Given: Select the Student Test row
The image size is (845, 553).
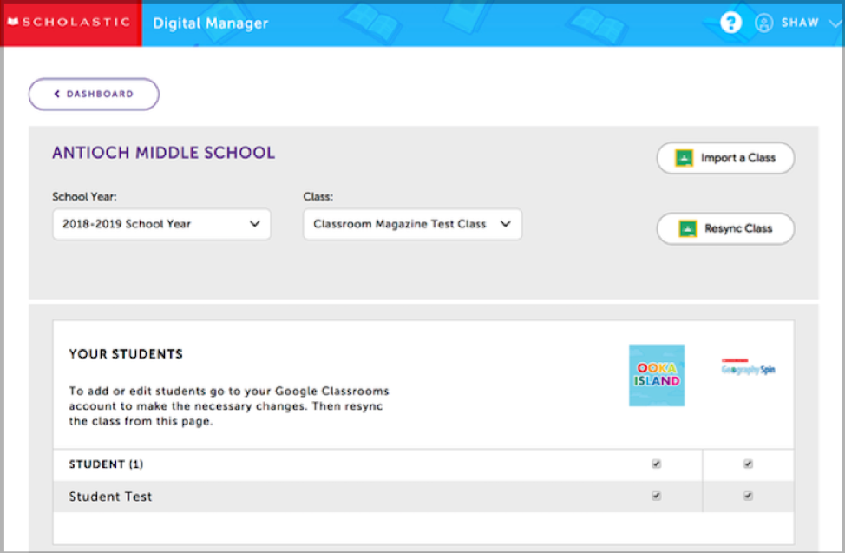Looking at the screenshot, I should click(110, 497).
